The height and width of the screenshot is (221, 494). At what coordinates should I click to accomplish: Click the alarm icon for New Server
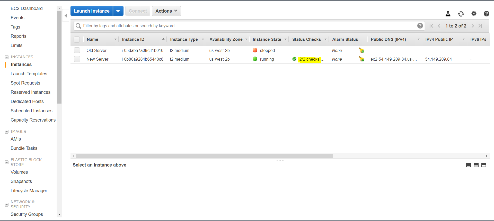[361, 59]
